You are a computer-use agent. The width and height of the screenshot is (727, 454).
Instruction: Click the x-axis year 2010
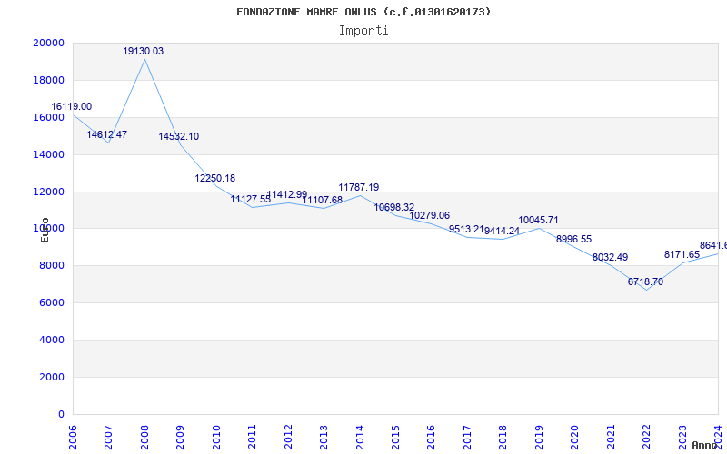coord(216,437)
